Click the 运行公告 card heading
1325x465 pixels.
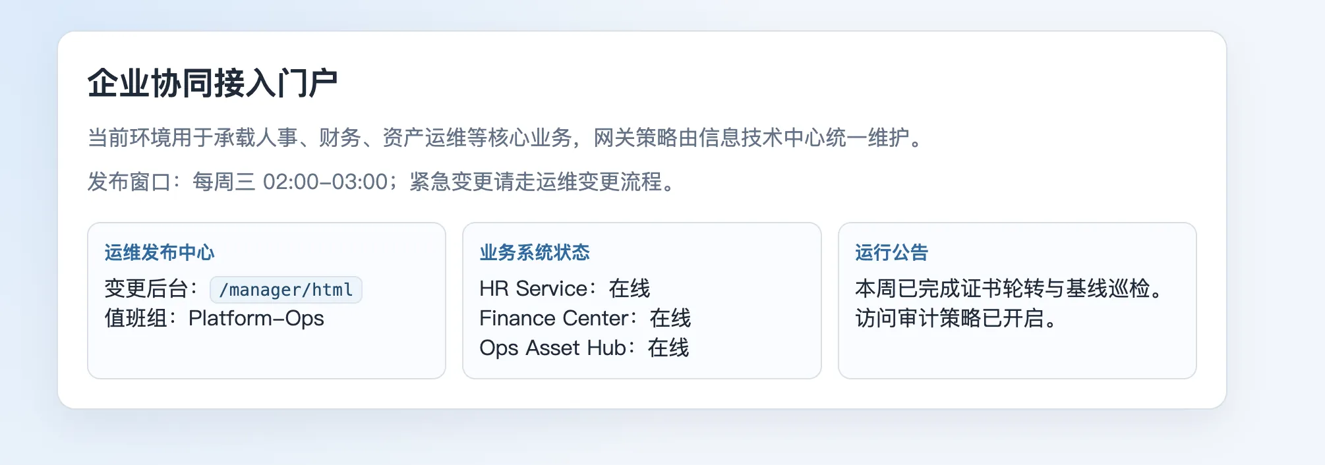(x=891, y=252)
